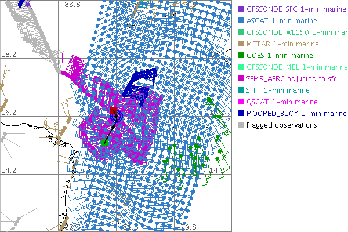This screenshot has width=348, height=232.
Task: Click the blue ASCAT legend color square
Action: coord(240,20)
